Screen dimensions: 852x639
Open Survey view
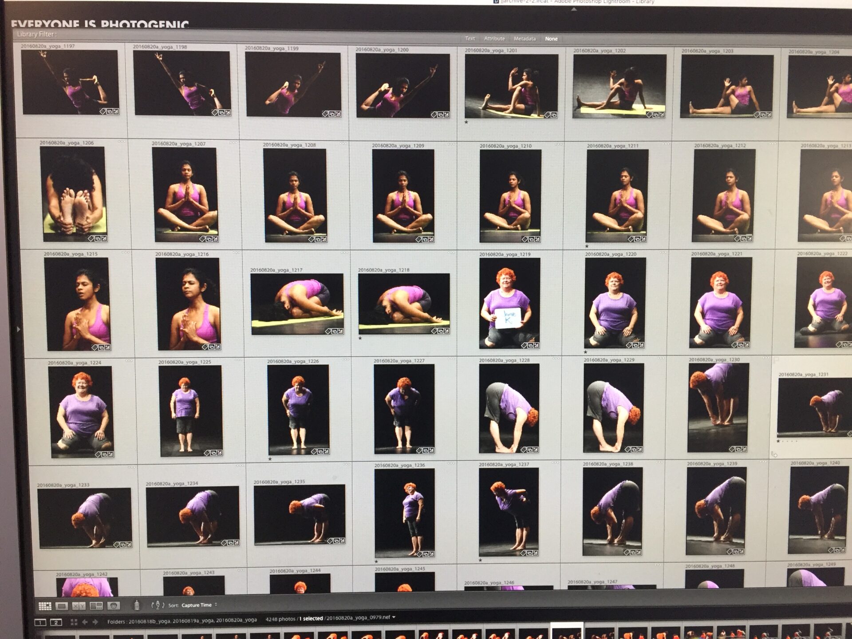96,606
